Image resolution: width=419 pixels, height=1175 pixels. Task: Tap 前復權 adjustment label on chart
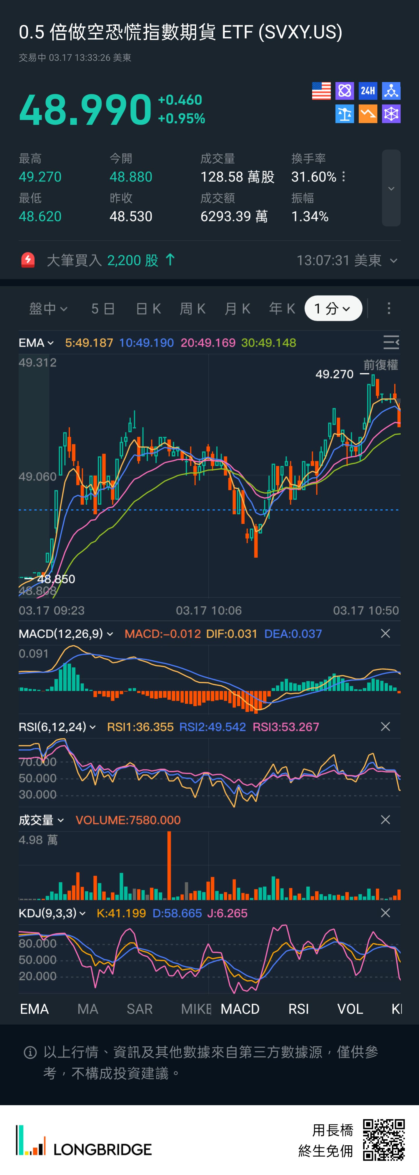coord(381,365)
